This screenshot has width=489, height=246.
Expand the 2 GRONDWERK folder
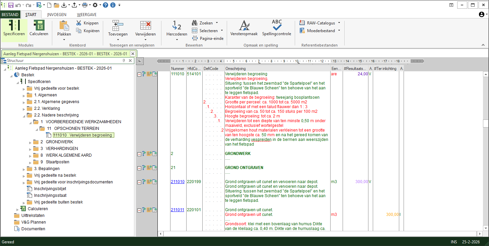click(30, 142)
